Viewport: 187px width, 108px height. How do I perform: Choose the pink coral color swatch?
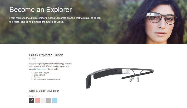coord(37,100)
